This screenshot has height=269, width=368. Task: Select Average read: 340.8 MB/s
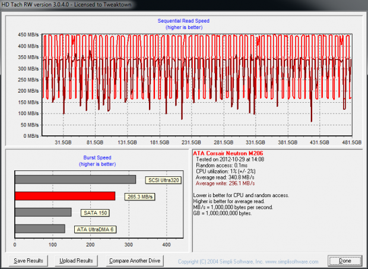[225, 178]
